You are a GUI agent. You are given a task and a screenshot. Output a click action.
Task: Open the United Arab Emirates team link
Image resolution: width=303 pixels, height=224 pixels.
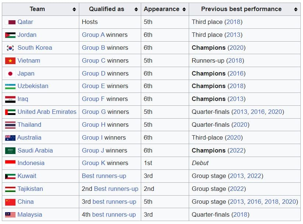coord(47,112)
